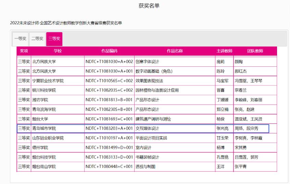Viewport: 290px width, 184px height.
Task: Click 产品形态设计 in the 青岛滨海学院 row
Action: coord(147,109)
